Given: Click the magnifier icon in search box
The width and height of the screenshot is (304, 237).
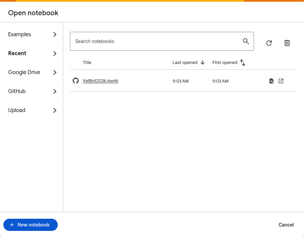Looking at the screenshot, I should pos(246,41).
